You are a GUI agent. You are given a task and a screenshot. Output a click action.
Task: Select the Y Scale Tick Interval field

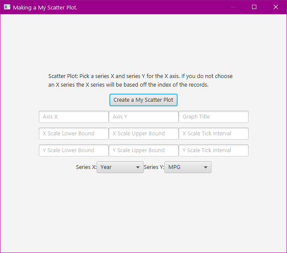point(213,150)
